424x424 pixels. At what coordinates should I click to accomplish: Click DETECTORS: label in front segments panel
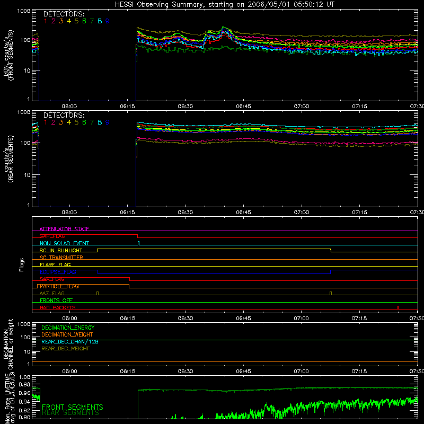(x=64, y=14)
